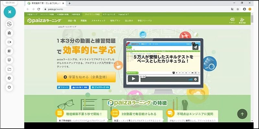Open new browser tab with plus button
259x129 pixels.
click(70, 3)
